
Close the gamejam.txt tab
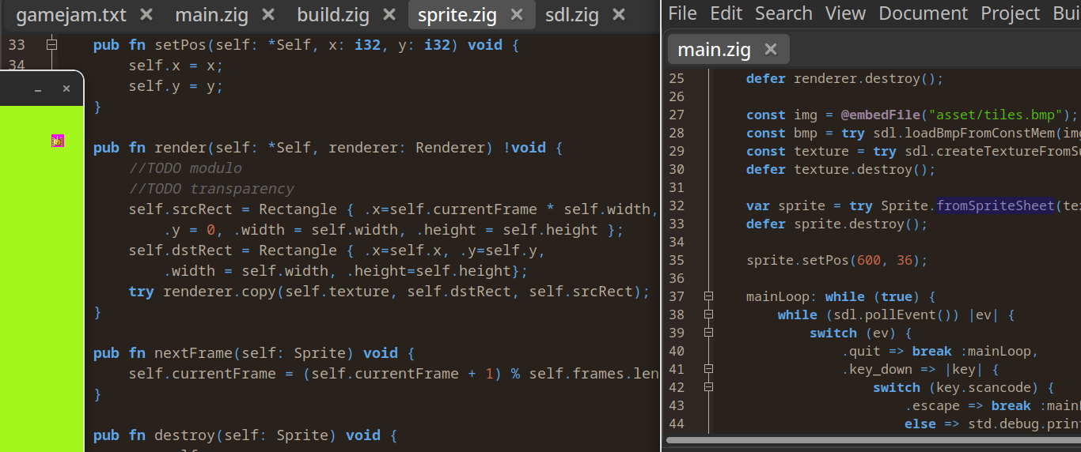pyautogui.click(x=146, y=14)
